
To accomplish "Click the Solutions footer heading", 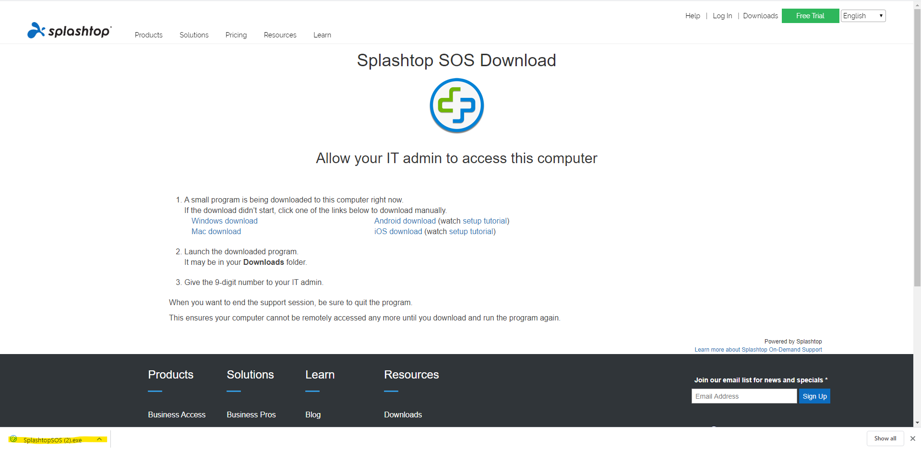I will [250, 375].
